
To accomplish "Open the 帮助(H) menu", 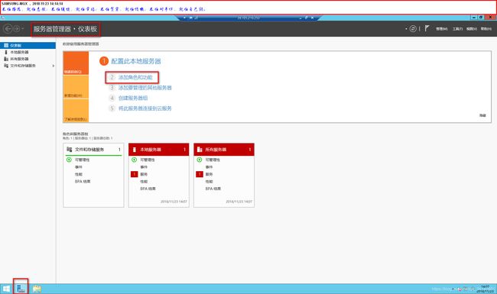I will [x=486, y=29].
